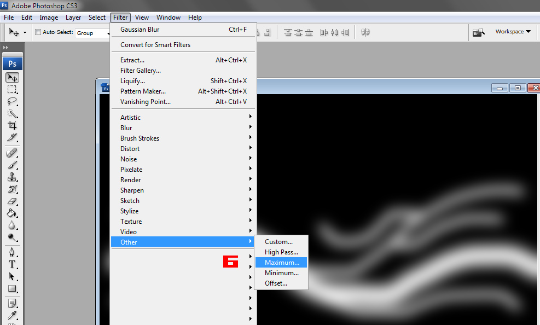The height and width of the screenshot is (325, 540).
Task: Enable the Auto-Select checkbox
Action: 38,32
